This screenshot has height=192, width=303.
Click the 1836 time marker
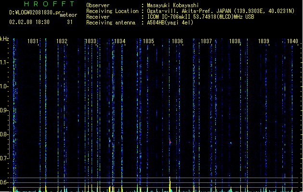(177, 41)
